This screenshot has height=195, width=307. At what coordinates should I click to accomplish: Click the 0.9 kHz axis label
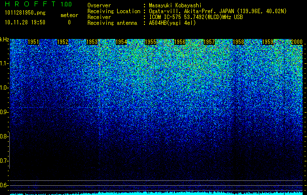pyautogui.click(x=4, y=112)
